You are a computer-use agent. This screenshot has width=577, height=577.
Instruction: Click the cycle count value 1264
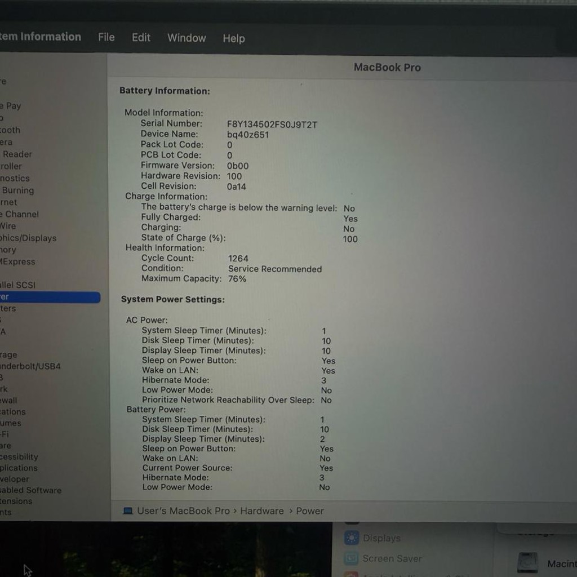pyautogui.click(x=238, y=258)
